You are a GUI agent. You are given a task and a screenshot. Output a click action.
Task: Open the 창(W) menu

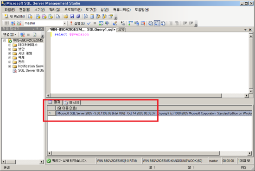[105, 10]
